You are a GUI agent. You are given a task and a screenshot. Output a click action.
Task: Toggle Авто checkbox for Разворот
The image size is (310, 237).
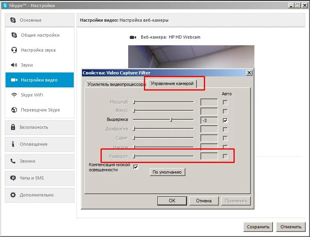click(225, 156)
